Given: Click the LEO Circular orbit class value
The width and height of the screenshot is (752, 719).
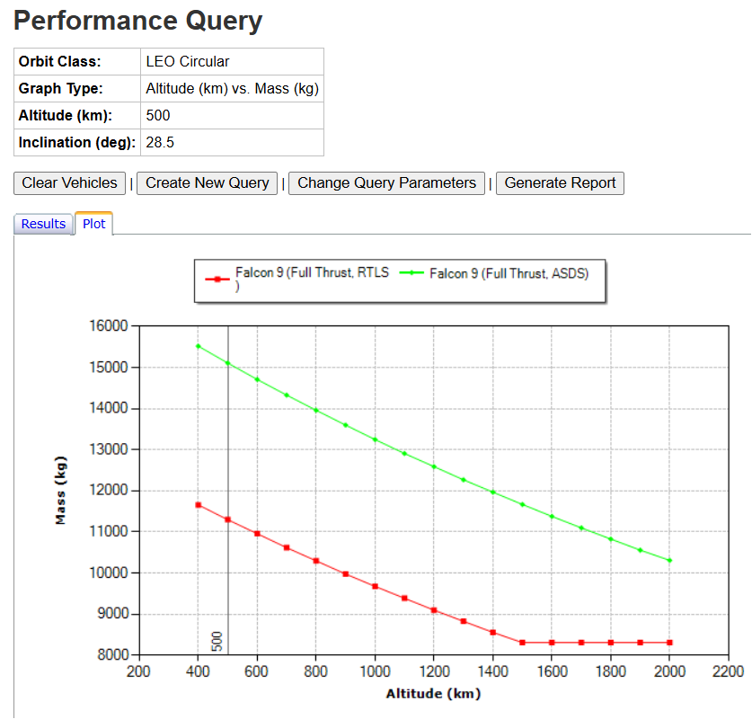Looking at the screenshot, I should 188,62.
